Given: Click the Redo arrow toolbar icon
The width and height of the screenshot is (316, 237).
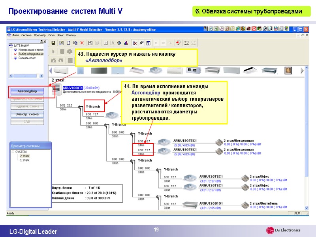Looking at the screenshot, I should [x=194, y=43].
